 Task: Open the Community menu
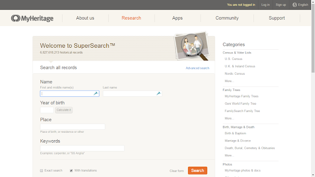227,18
